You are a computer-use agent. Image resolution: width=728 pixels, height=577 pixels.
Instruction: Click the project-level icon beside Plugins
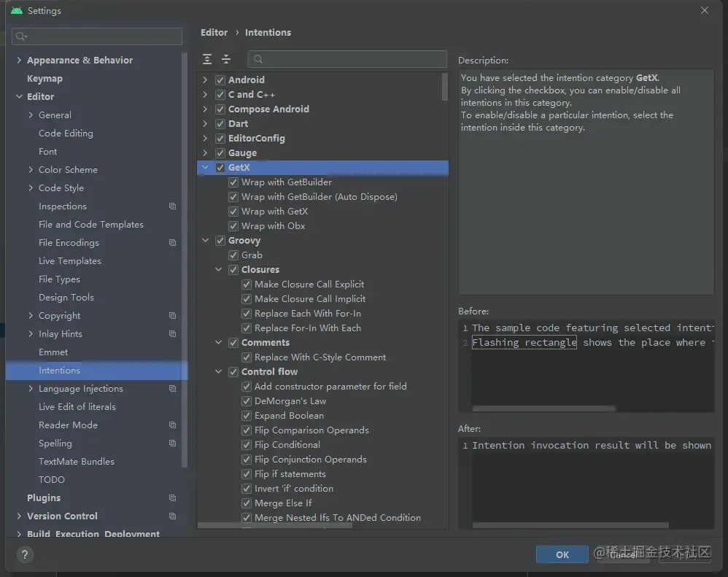coord(173,498)
